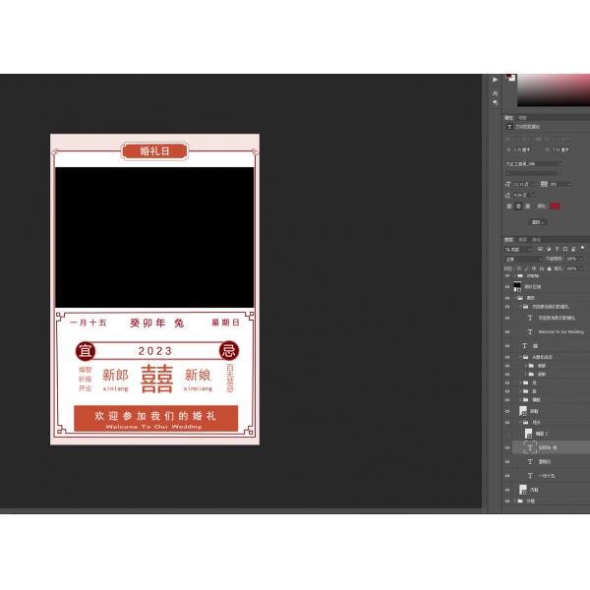The width and height of the screenshot is (590, 590).
Task: Select the center align text icon
Action: (518, 206)
